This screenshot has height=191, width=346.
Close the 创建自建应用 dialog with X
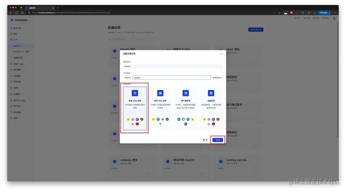(221, 54)
